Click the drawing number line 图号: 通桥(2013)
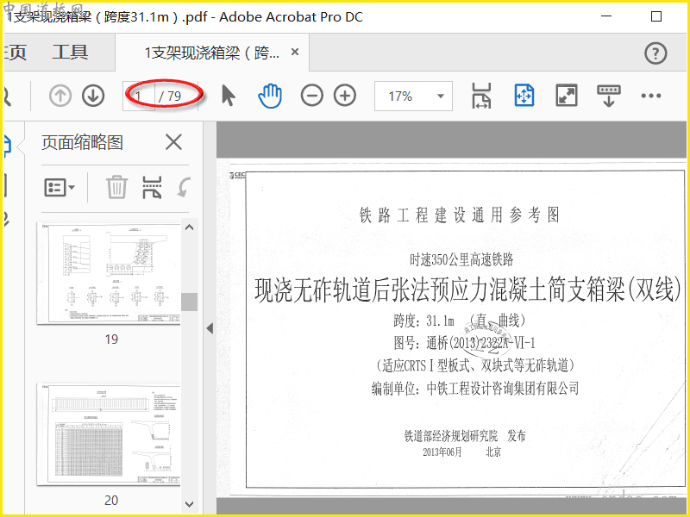The width and height of the screenshot is (690, 517). pos(464,343)
